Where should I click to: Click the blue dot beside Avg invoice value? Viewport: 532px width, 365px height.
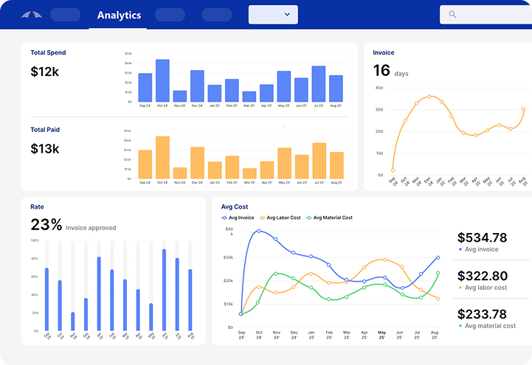(x=460, y=250)
